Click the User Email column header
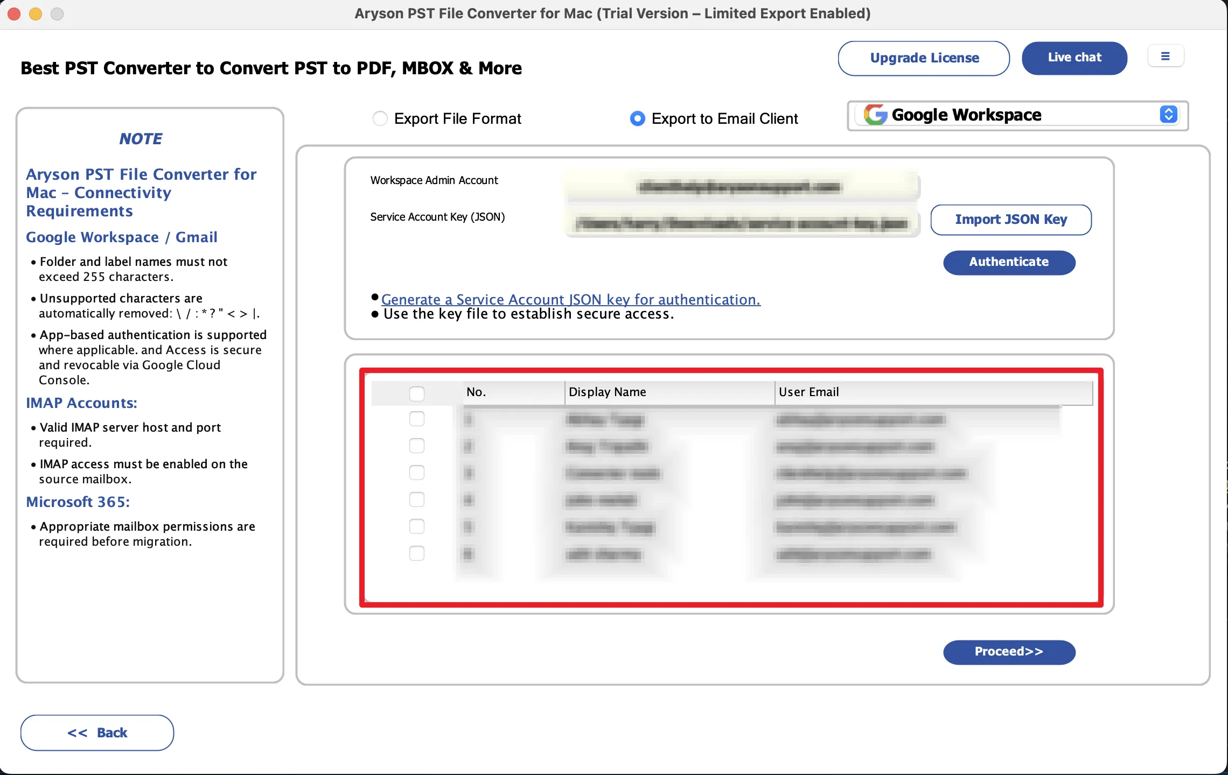The width and height of the screenshot is (1228, 775). [x=934, y=392]
